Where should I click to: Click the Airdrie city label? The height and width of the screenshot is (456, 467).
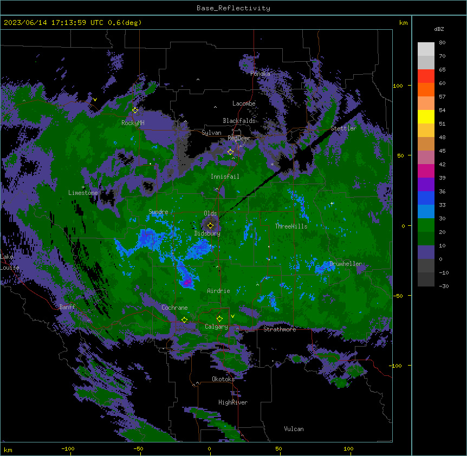[x=219, y=291]
